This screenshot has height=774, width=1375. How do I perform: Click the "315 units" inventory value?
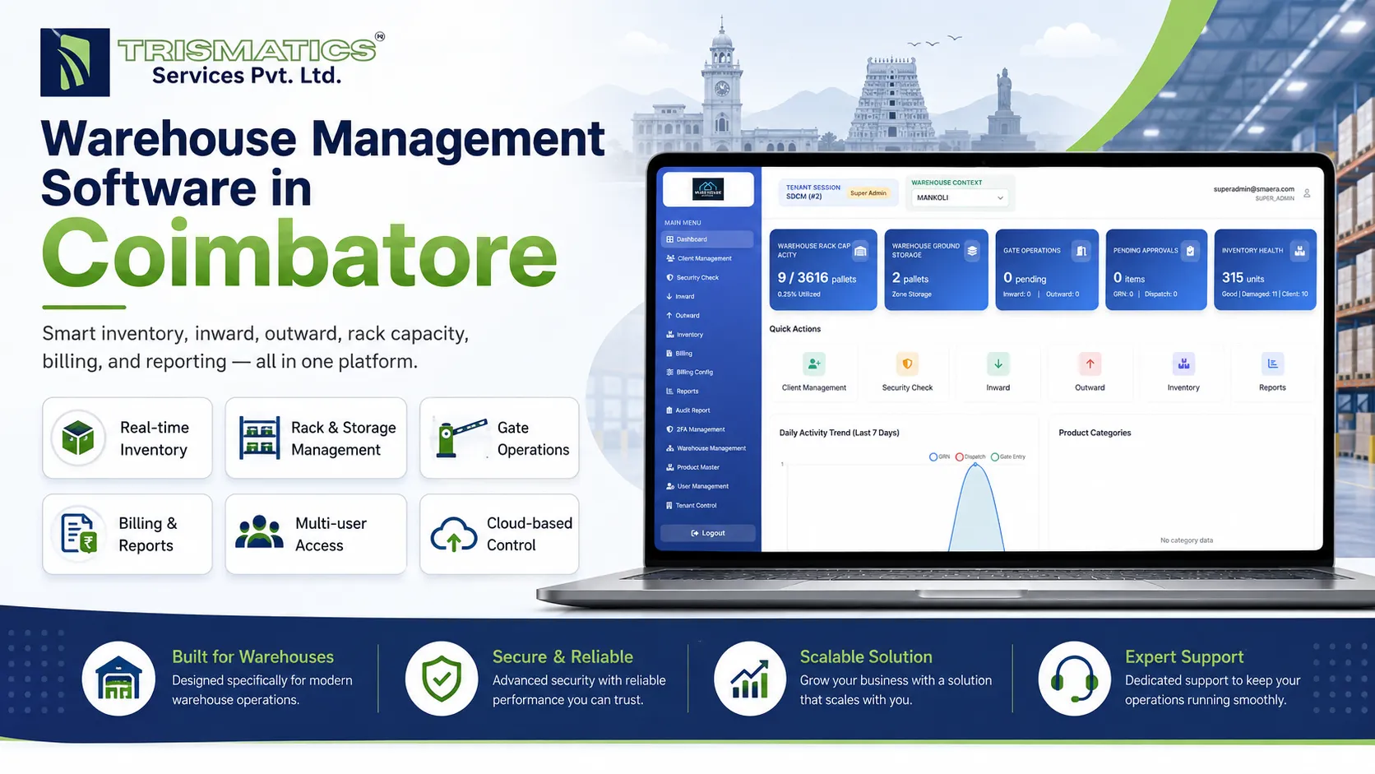click(1243, 278)
